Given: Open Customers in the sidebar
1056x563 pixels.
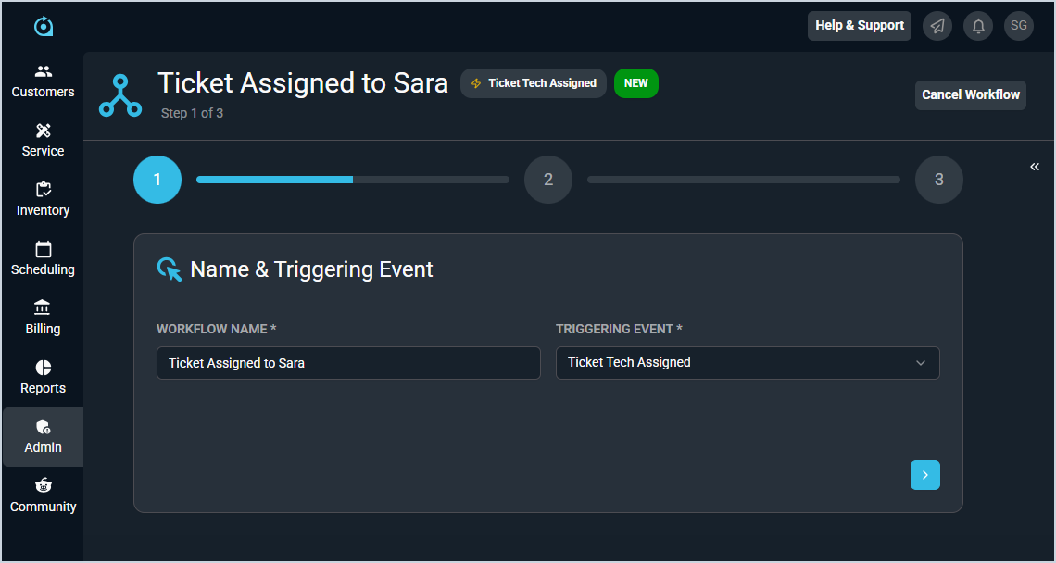Looking at the screenshot, I should [43, 81].
